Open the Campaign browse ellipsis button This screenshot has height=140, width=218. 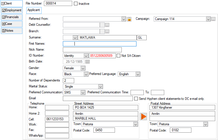[x=213, y=19]
